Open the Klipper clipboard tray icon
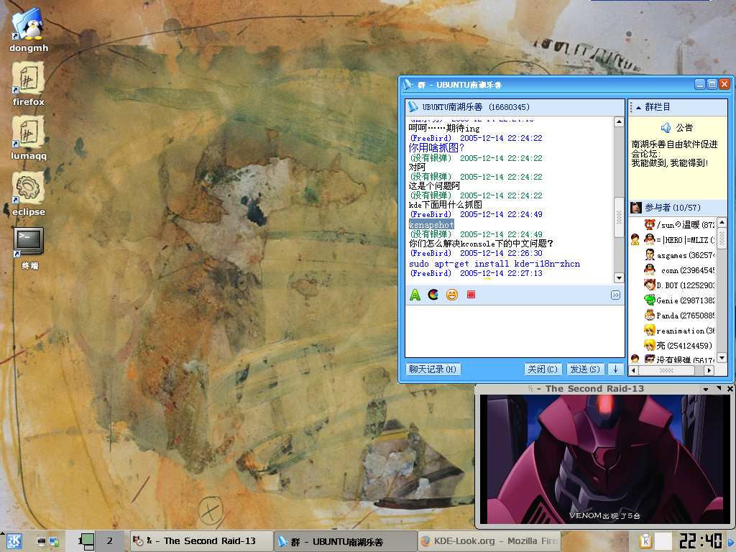736x552 pixels. (x=645, y=541)
